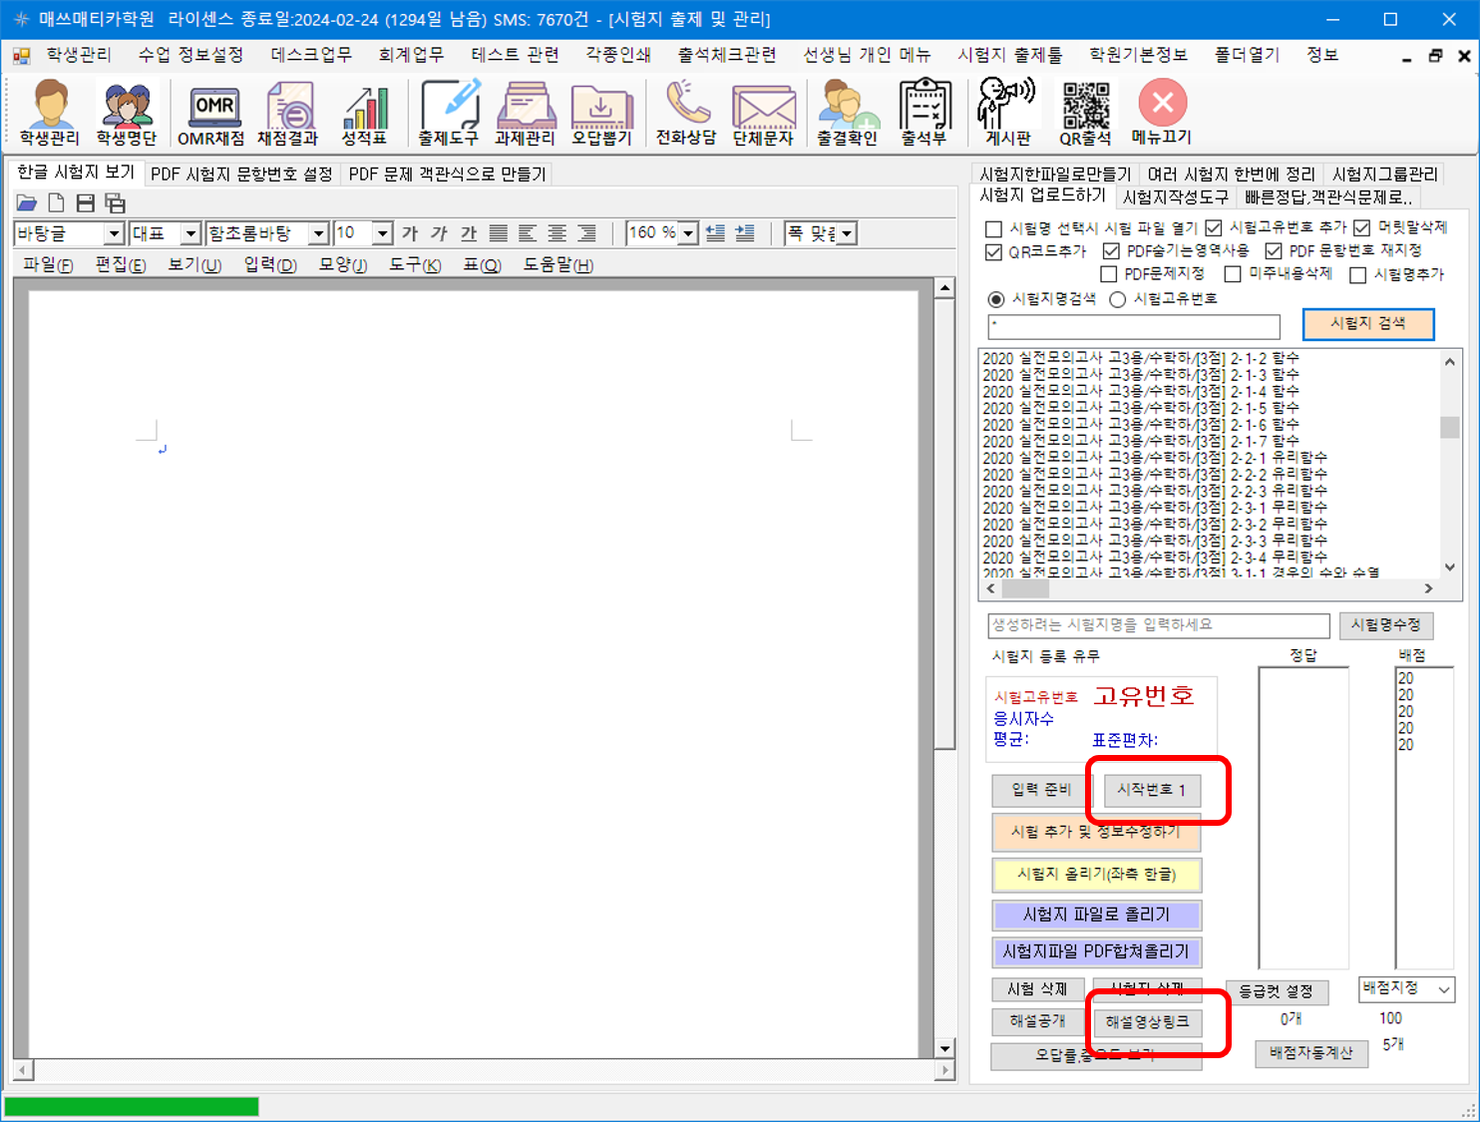Click the open folder icon in editor

pos(27,203)
